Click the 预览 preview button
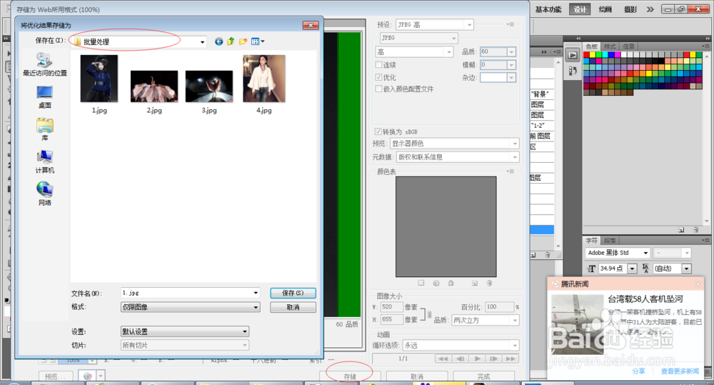 (55, 376)
